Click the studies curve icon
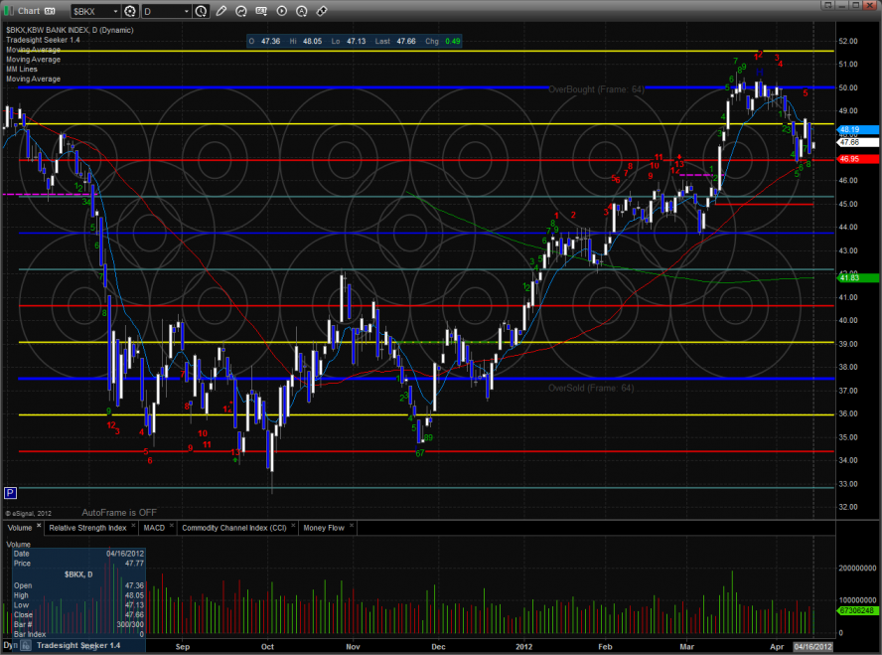The height and width of the screenshot is (655, 882). point(240,11)
